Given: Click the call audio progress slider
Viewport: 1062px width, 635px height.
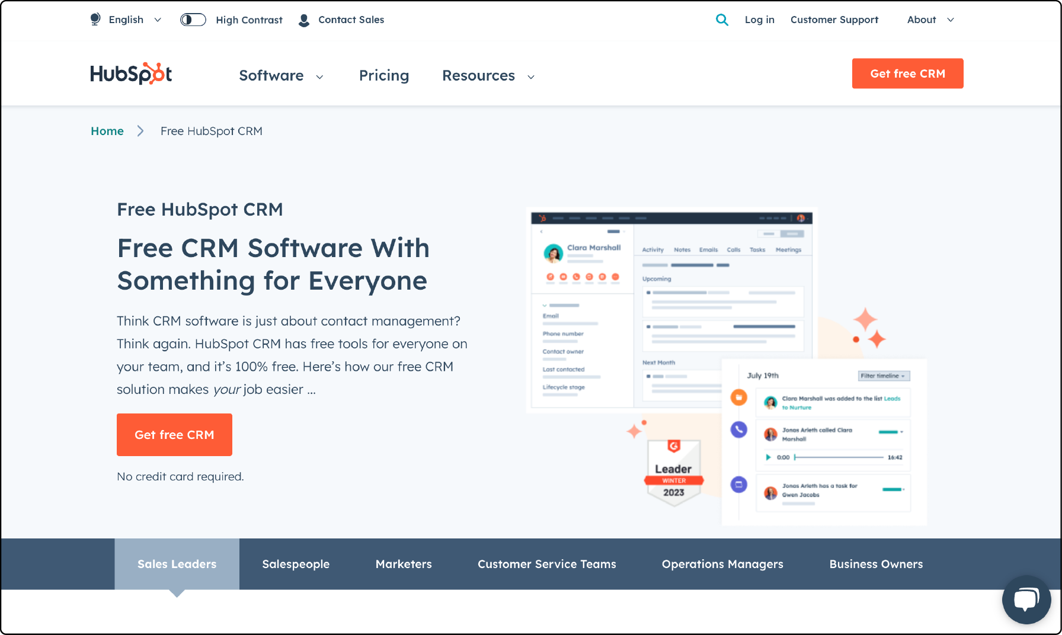Looking at the screenshot, I should click(x=839, y=457).
